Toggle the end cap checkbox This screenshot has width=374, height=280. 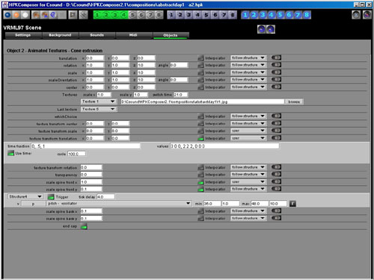(84, 226)
